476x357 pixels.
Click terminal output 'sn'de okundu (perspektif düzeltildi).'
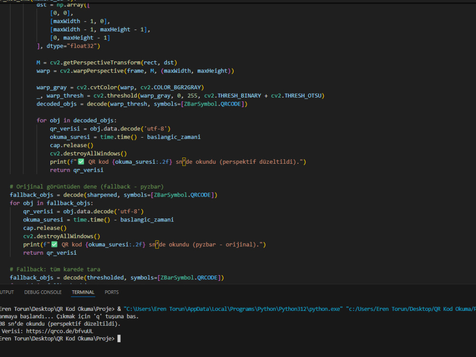[64, 324]
